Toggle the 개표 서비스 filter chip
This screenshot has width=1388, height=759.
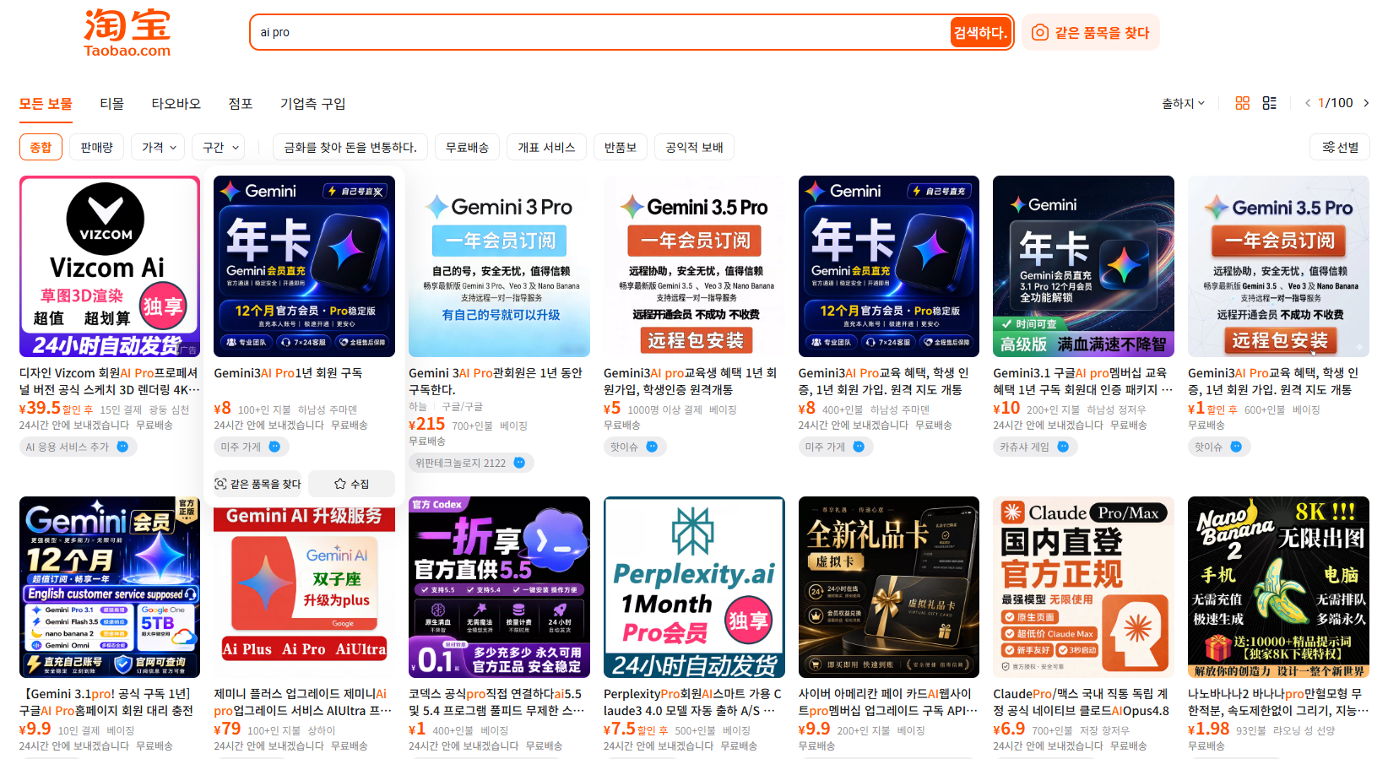point(546,147)
